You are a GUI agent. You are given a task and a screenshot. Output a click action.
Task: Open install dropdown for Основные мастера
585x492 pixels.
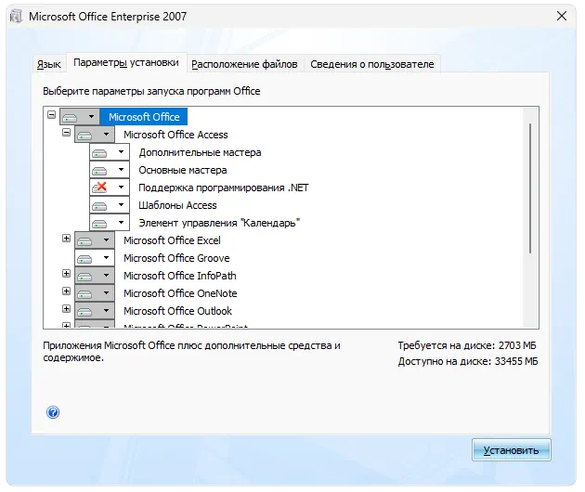pos(110,170)
